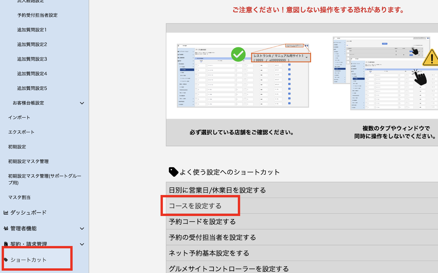Select お客様台帳設定 in the sidebar
The width and height of the screenshot is (438, 273).
[x=28, y=103]
